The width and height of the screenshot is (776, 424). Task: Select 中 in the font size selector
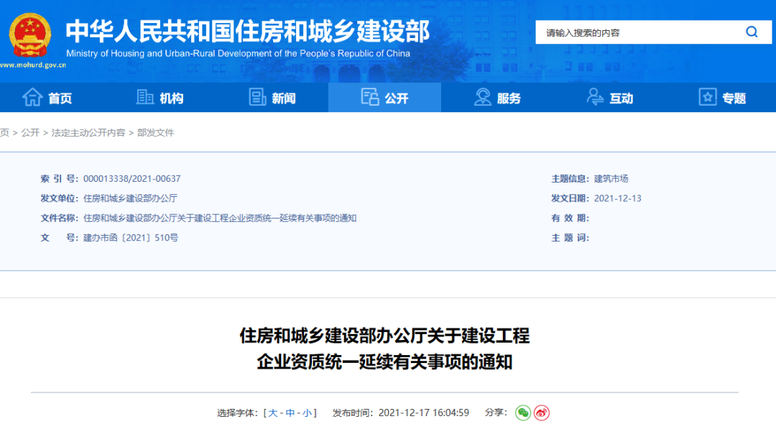[x=290, y=413]
